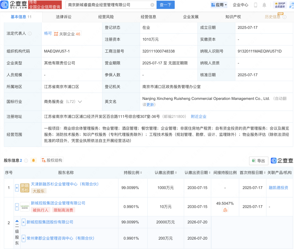Switch to 知识产权 tab
The width and height of the screenshot is (294, 249).
pos(233,17)
